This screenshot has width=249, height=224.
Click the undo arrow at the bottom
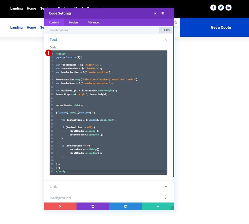point(93,206)
